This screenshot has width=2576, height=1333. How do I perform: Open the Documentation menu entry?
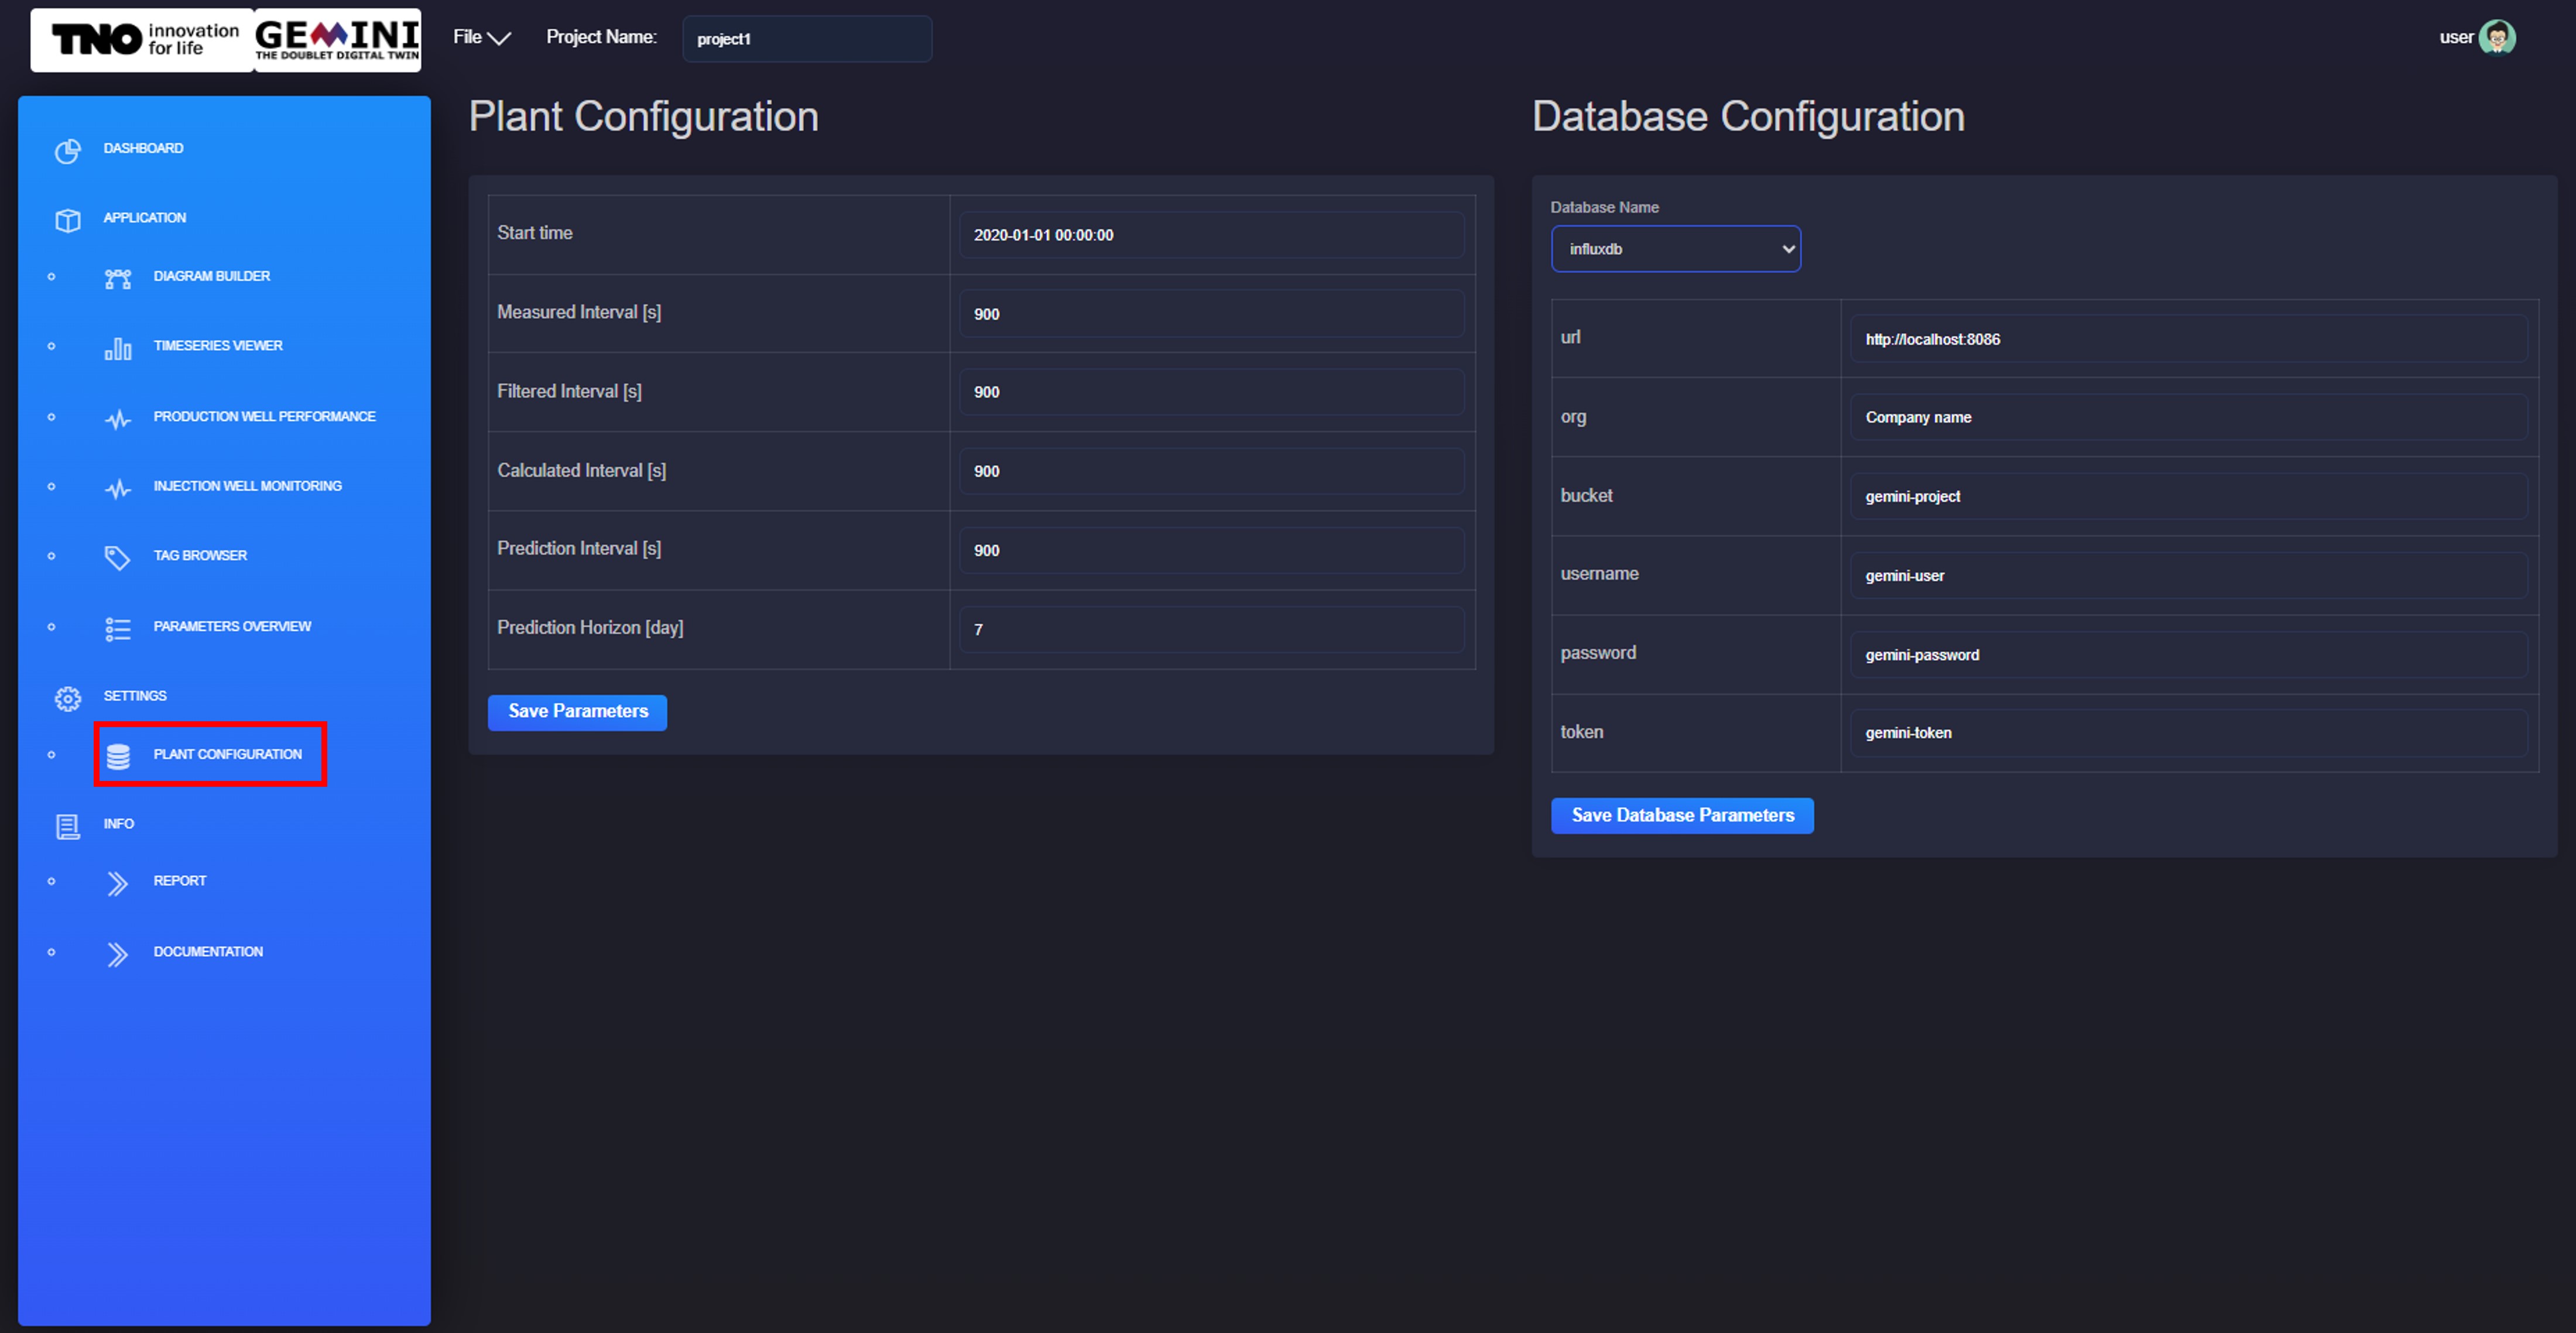[x=208, y=952]
